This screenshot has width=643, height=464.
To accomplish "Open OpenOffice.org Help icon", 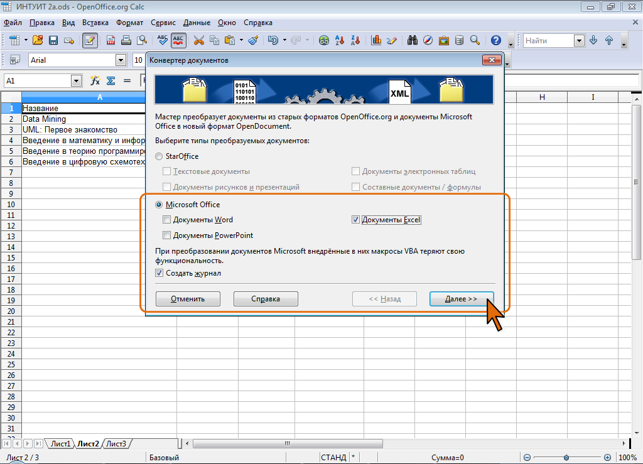I will [496, 40].
